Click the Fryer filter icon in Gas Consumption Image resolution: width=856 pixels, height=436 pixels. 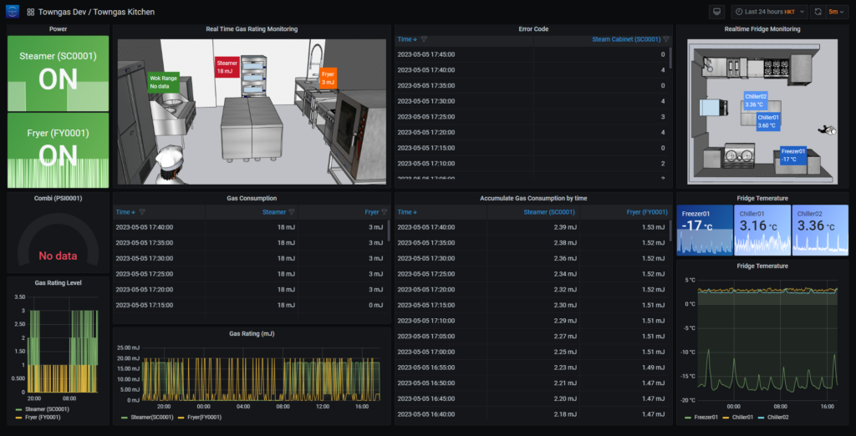(384, 212)
